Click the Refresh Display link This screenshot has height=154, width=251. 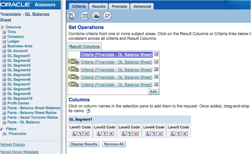coord(13,145)
